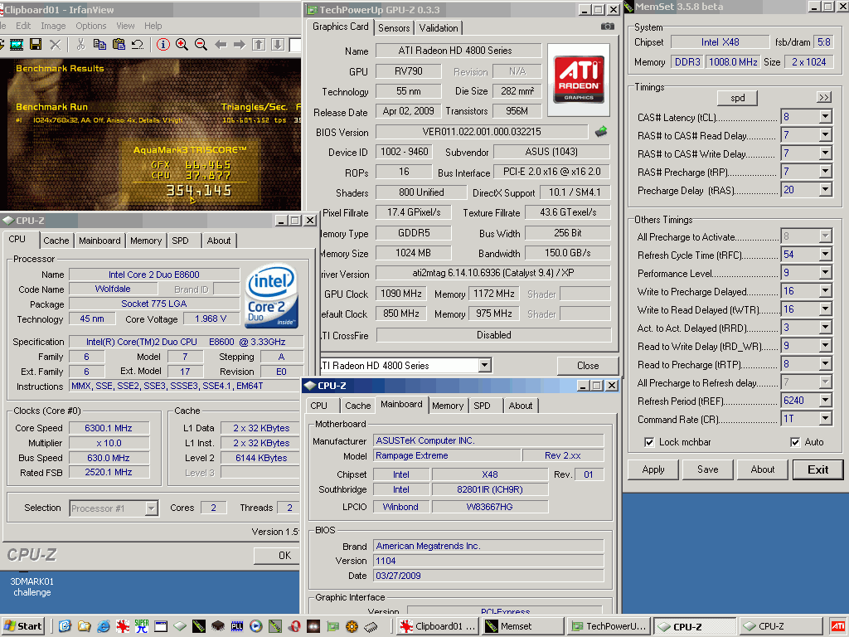Image resolution: width=849 pixels, height=637 pixels.
Task: Open the Edit menu in IrfanView
Action: tap(23, 26)
